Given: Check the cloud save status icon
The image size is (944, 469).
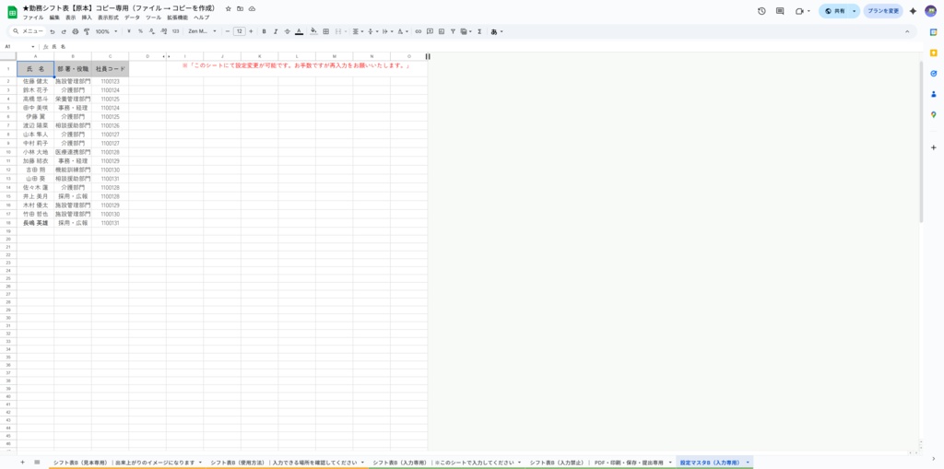Looking at the screenshot, I should [252, 9].
